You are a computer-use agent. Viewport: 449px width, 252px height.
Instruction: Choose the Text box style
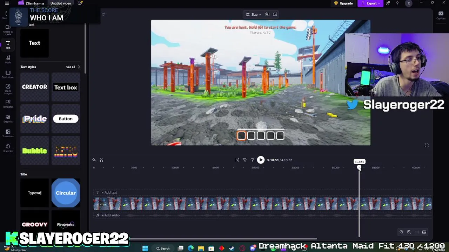(66, 87)
